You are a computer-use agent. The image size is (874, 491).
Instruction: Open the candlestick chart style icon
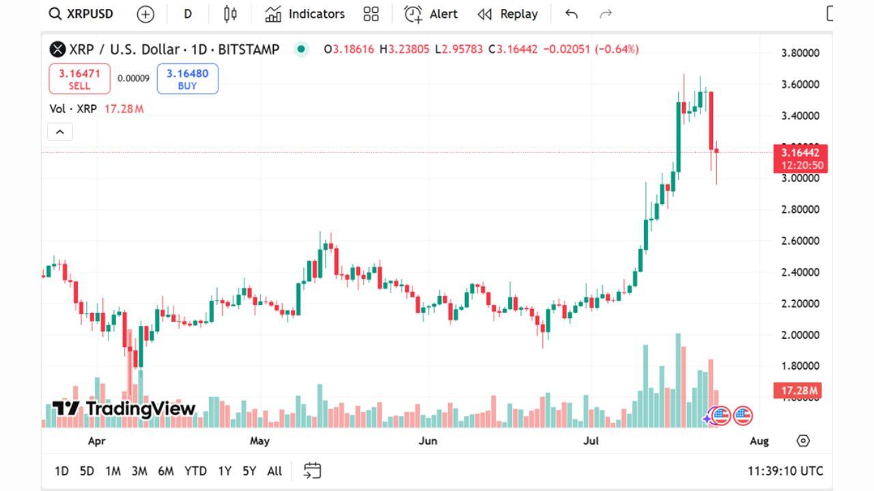(x=230, y=14)
